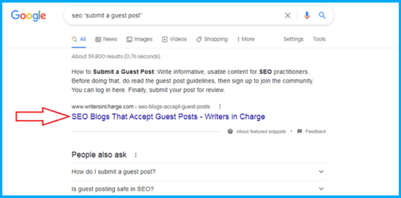Select the Shopping tab
The width and height of the screenshot is (401, 198).
click(x=212, y=39)
